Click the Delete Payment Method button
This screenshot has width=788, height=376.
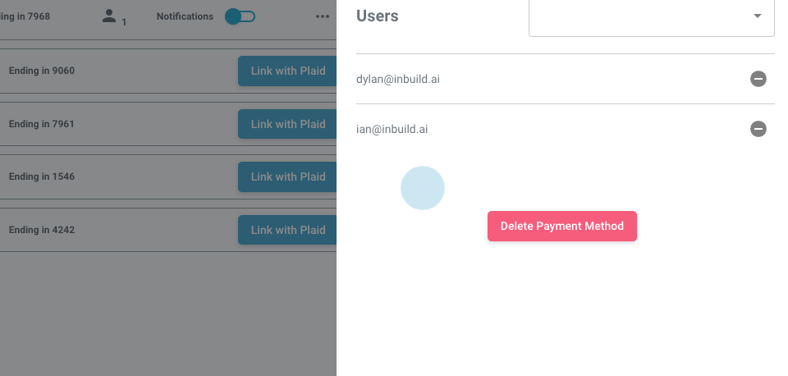pyautogui.click(x=561, y=226)
